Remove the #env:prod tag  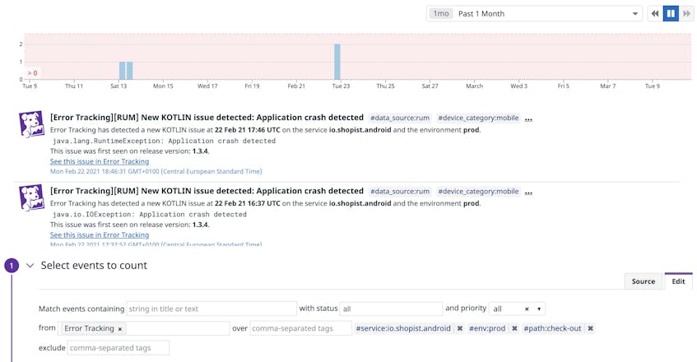tap(514, 328)
